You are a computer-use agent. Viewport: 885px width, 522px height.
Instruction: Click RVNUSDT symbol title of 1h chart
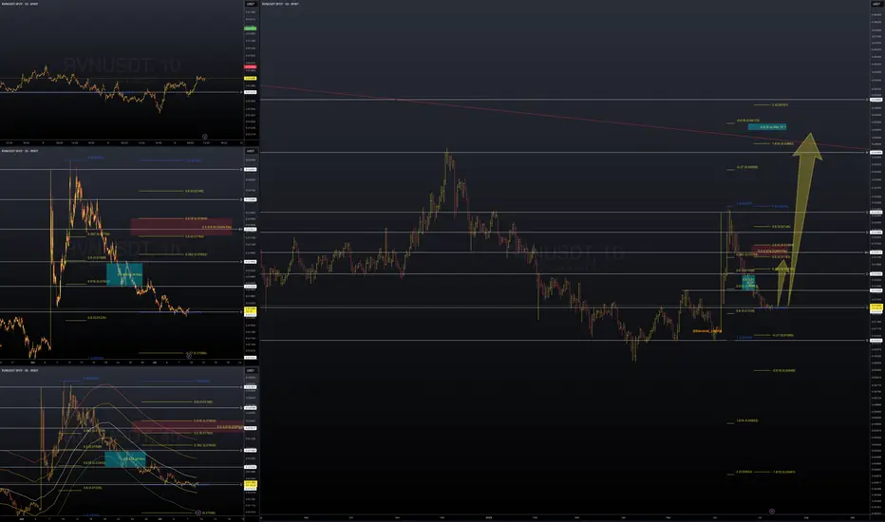tap(19, 151)
